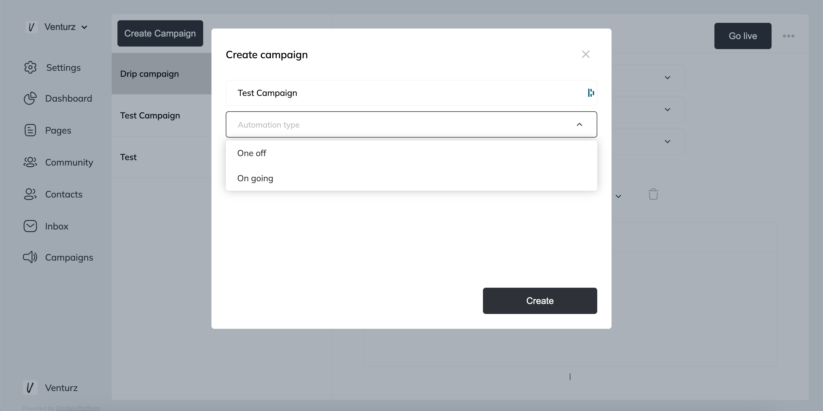Viewport: 823px width, 411px height.
Task: Open Pages in the sidebar
Action: pos(57,130)
